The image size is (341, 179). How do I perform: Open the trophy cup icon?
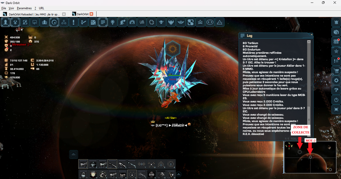pyautogui.click(x=161, y=22)
